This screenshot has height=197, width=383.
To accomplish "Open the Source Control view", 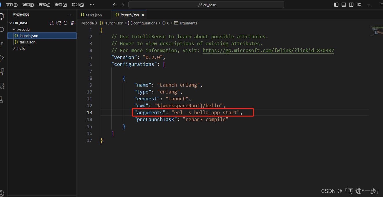I will point(2,43).
